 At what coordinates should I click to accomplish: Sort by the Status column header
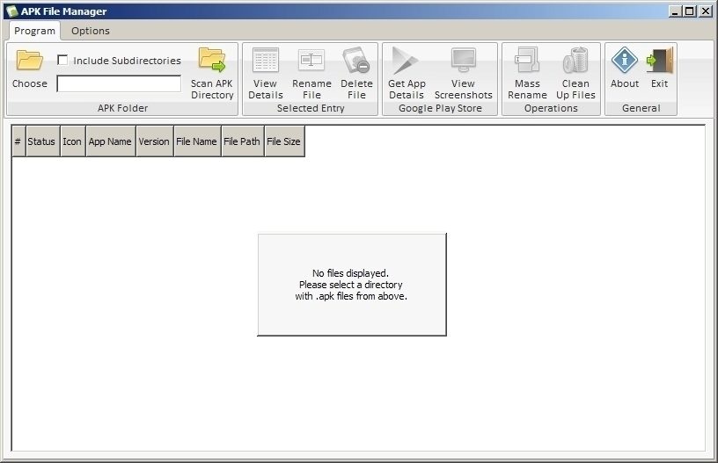[x=42, y=141]
